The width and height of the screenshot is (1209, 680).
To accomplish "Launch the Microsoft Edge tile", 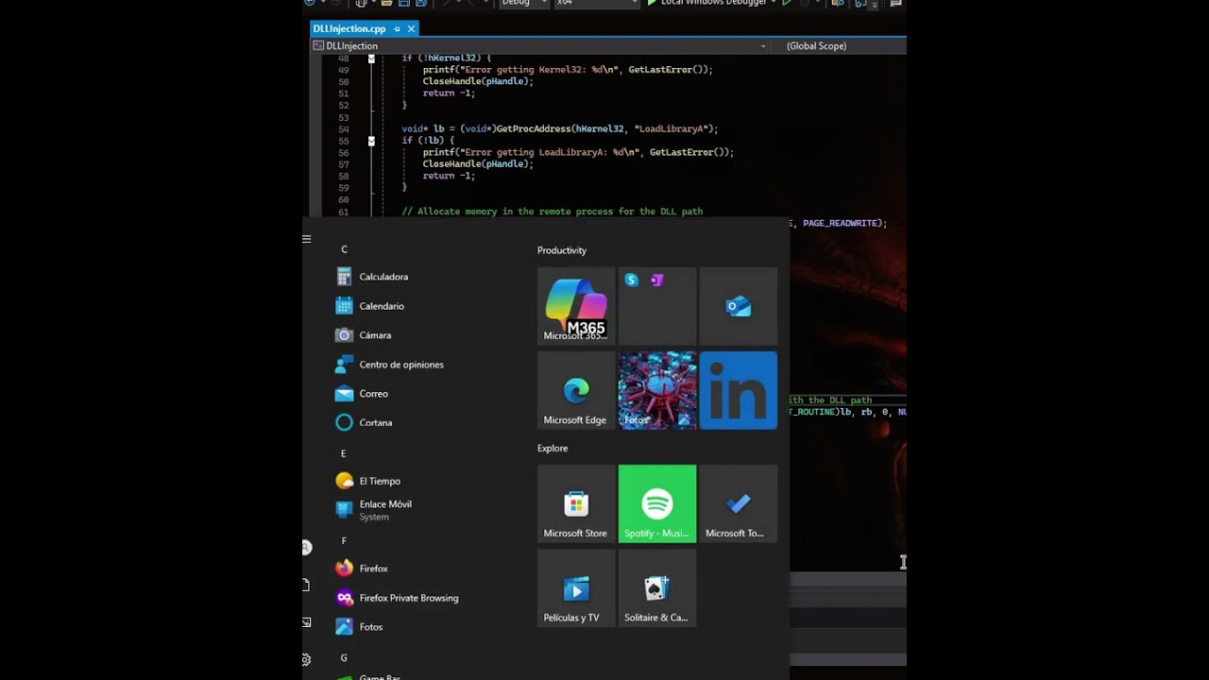I will pyautogui.click(x=576, y=391).
